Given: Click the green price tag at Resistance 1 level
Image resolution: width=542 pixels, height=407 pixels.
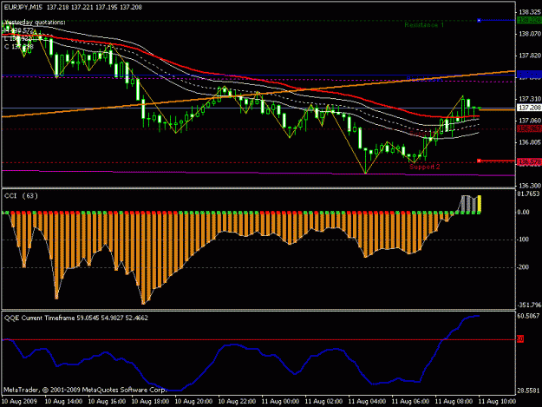Looking at the screenshot, I should 529,21.
